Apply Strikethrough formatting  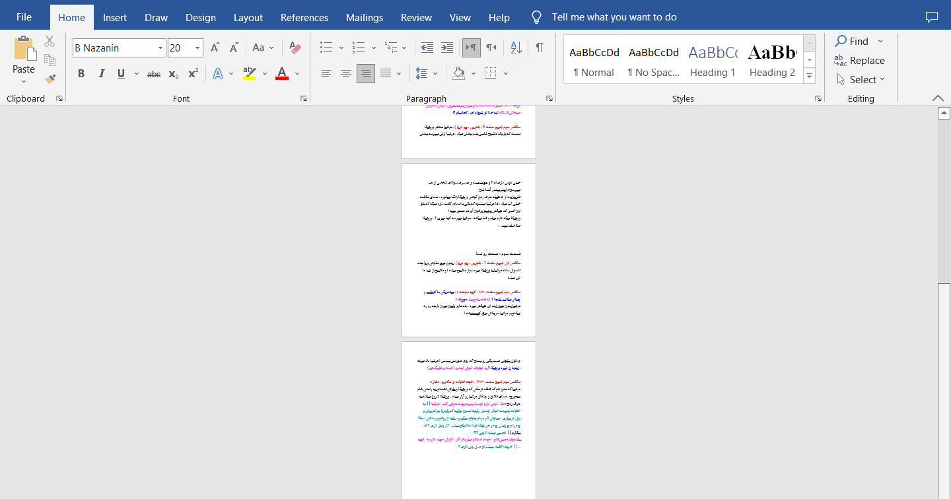tap(154, 74)
